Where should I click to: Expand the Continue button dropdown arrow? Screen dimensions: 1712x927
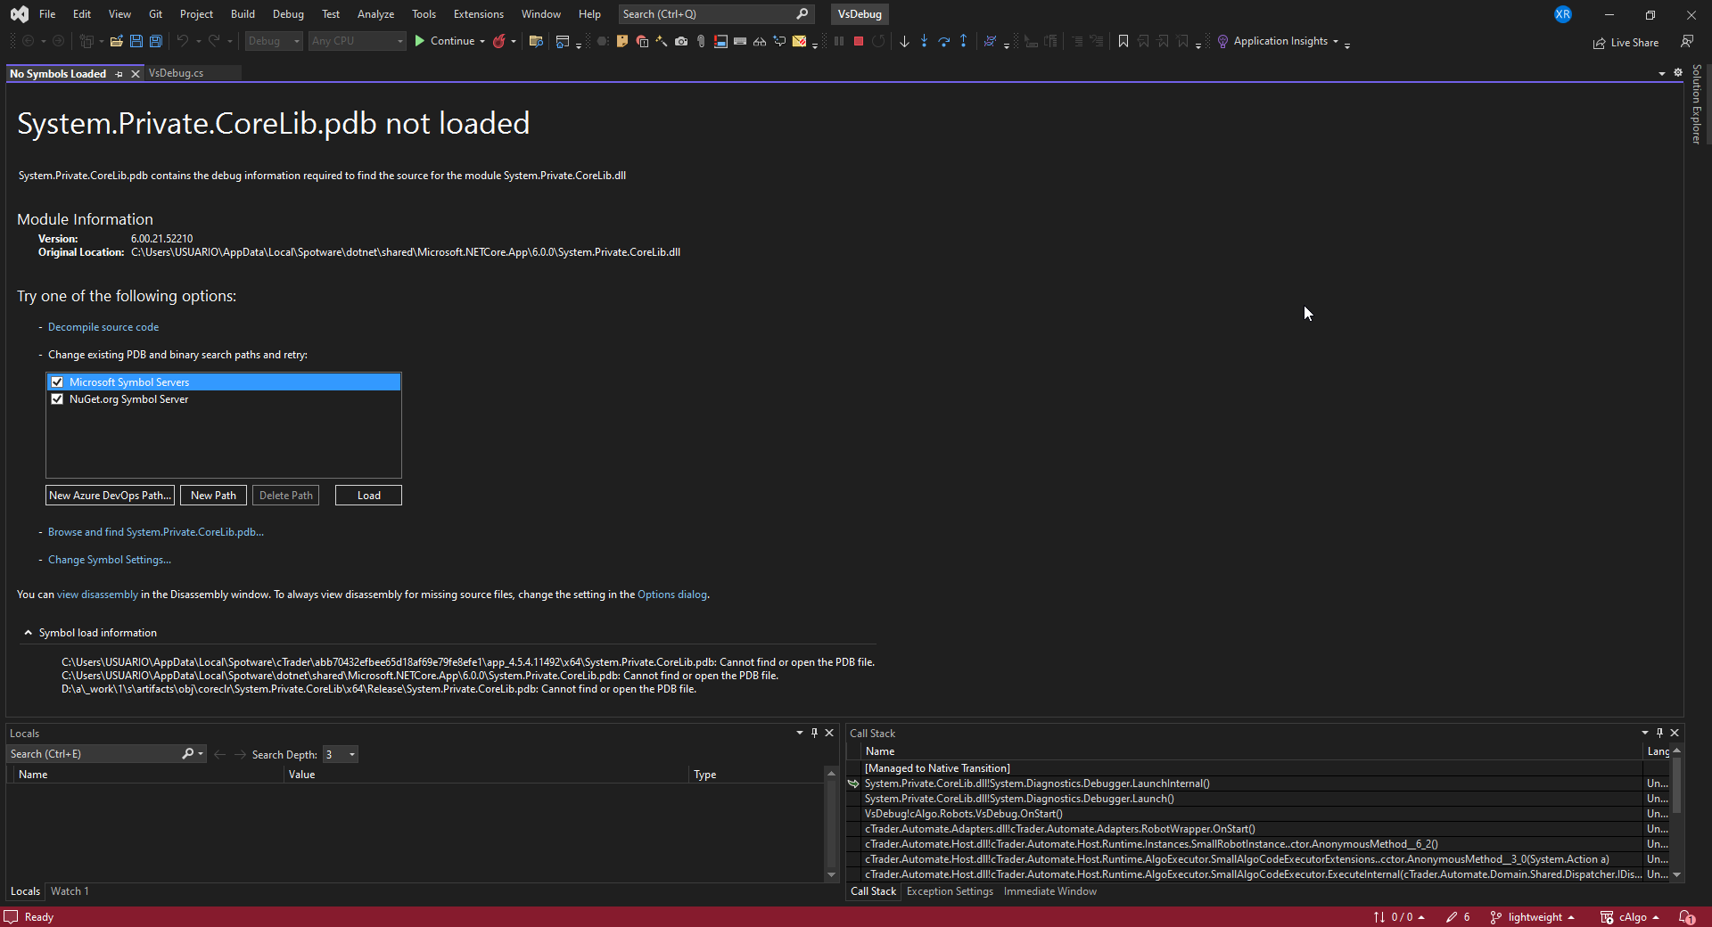click(x=482, y=41)
